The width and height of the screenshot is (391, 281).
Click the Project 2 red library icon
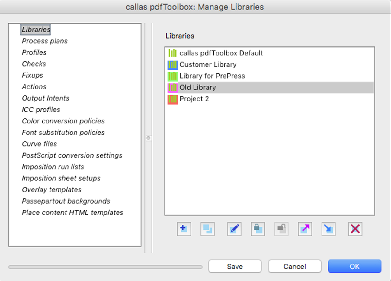coord(172,99)
